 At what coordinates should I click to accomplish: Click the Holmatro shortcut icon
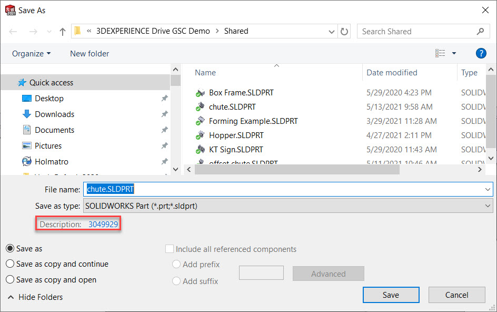point(27,162)
